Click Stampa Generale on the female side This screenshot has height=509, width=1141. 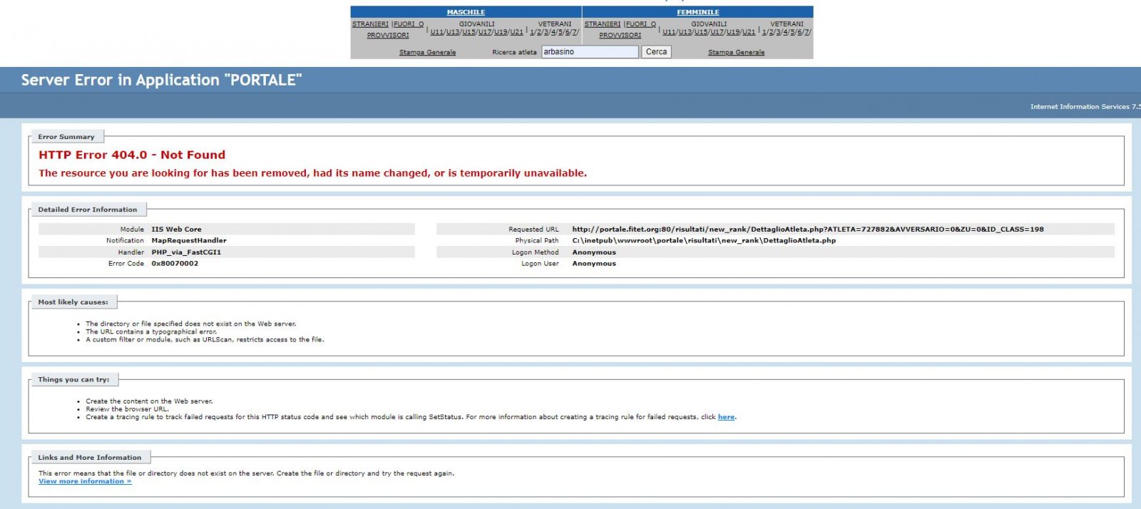point(736,52)
